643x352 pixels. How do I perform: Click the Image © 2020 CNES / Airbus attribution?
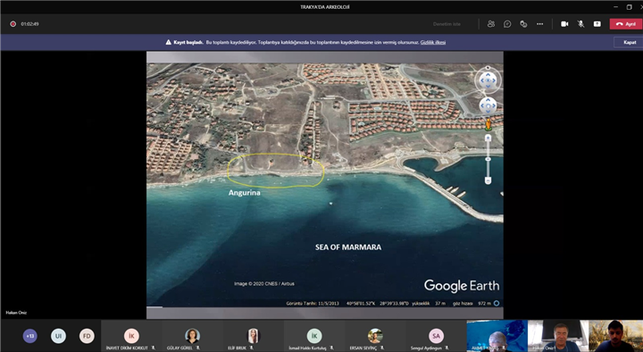click(264, 283)
